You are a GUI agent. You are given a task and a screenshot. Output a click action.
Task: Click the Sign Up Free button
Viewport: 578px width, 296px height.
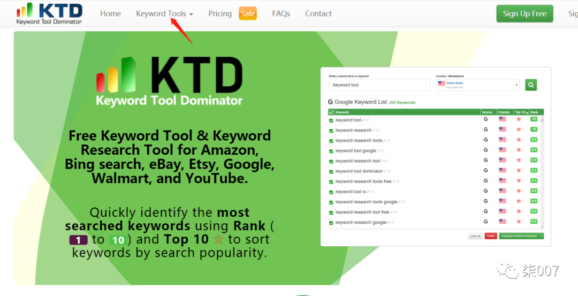(x=524, y=13)
